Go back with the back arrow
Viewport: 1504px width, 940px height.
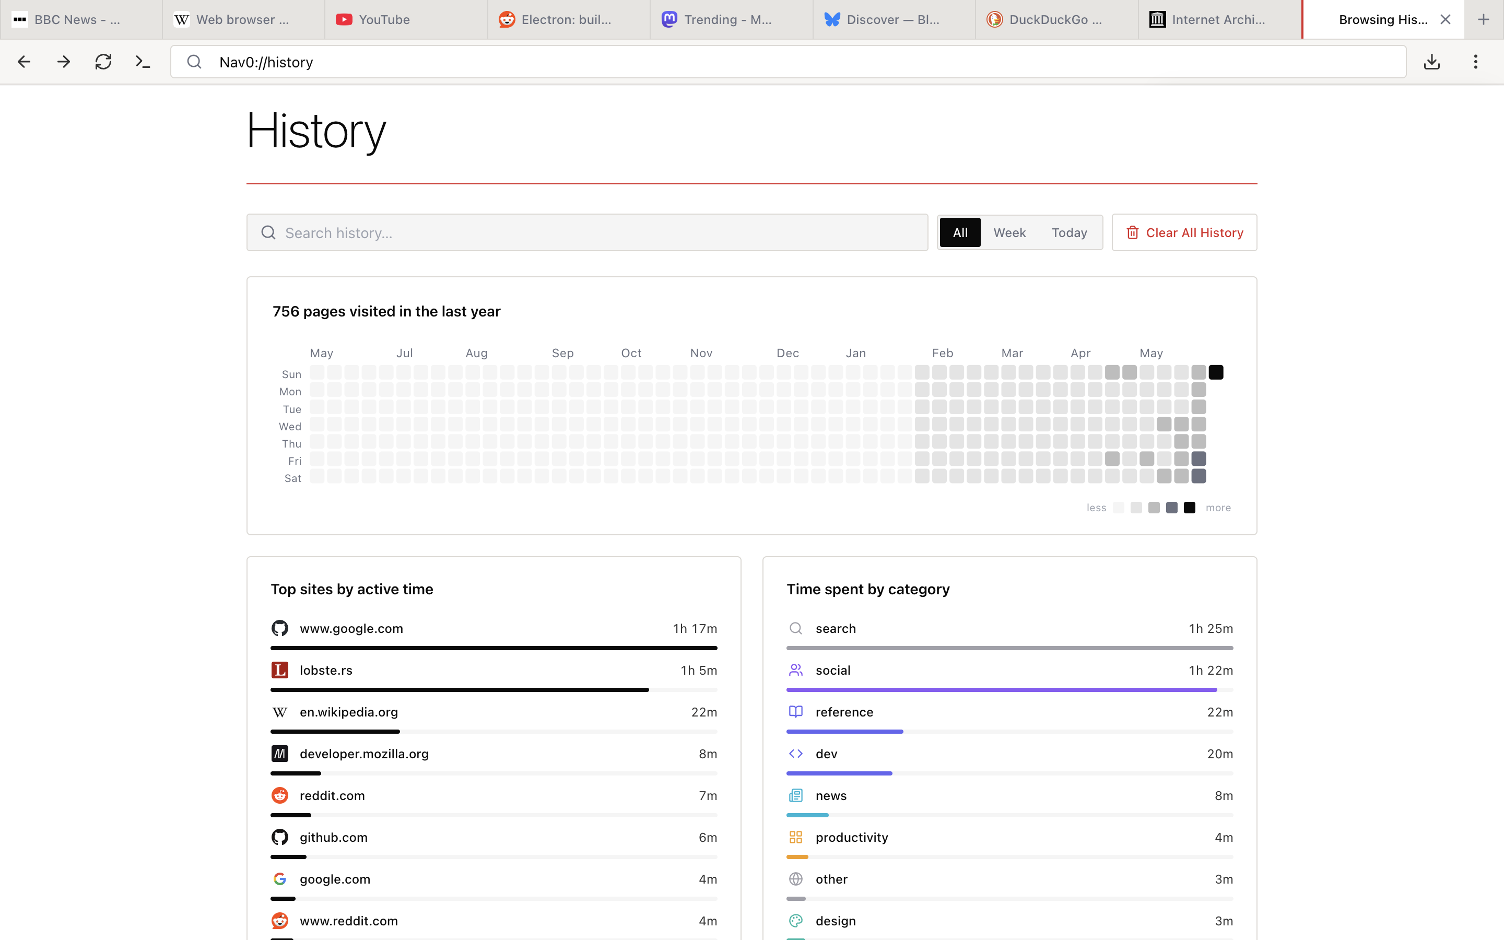24,62
